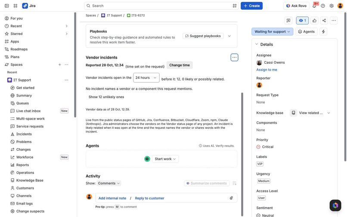Screen dimensions: 347x217
Task: Click Add internal note
Action: tap(112, 198)
